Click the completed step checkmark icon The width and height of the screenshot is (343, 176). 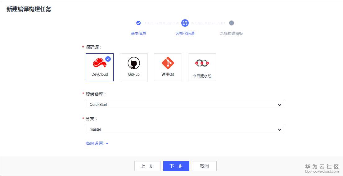[138, 23]
